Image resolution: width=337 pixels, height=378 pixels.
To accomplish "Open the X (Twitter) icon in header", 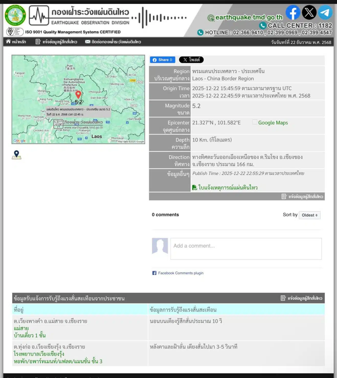I will (x=309, y=12).
